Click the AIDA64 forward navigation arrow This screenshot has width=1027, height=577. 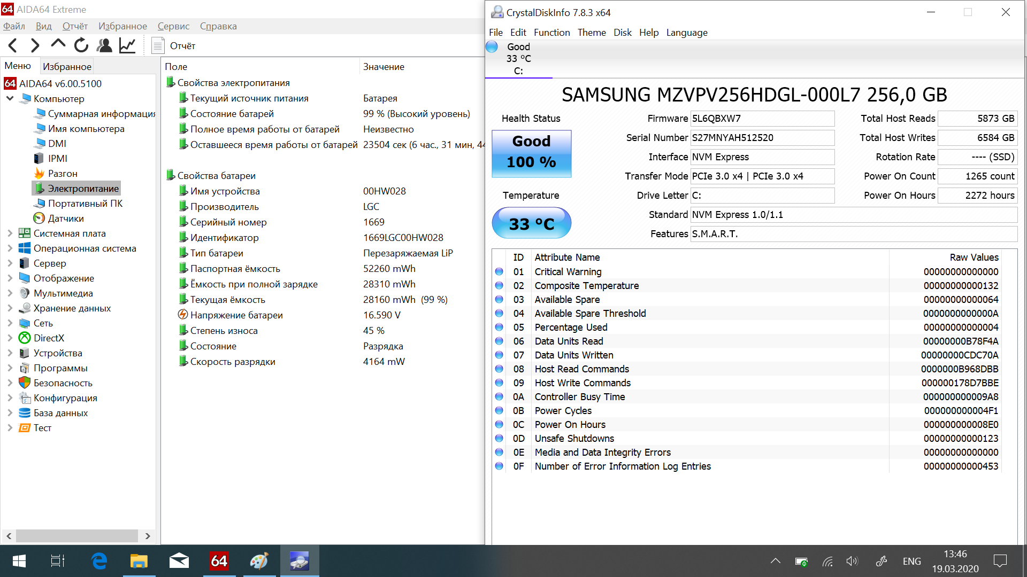point(35,45)
